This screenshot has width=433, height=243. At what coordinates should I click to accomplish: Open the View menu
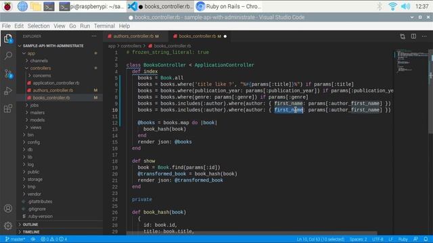[60, 26]
